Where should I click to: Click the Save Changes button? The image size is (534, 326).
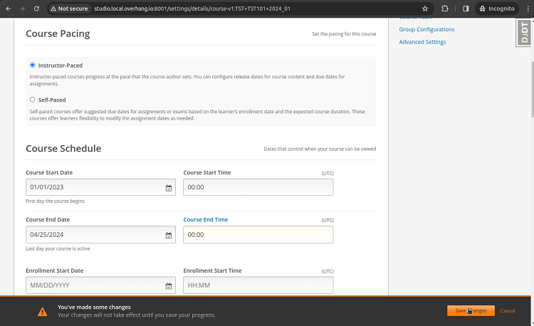click(471, 310)
